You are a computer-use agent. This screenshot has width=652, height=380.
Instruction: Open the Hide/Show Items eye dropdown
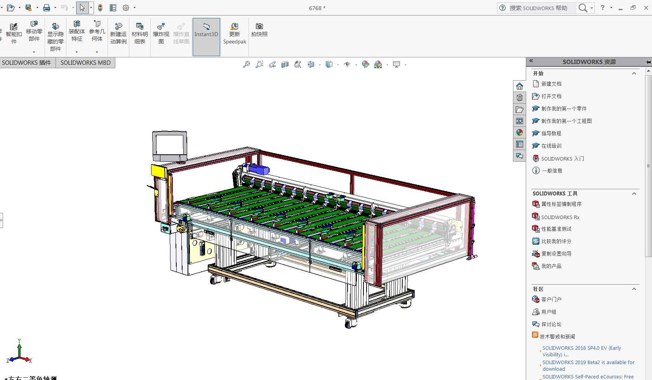pos(356,65)
